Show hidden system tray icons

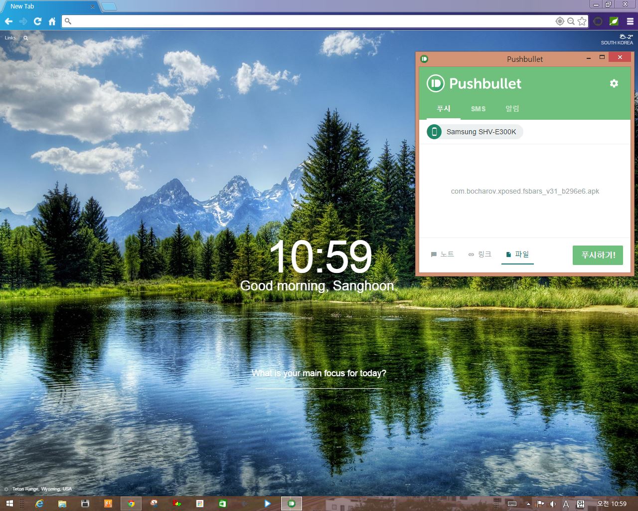[528, 504]
